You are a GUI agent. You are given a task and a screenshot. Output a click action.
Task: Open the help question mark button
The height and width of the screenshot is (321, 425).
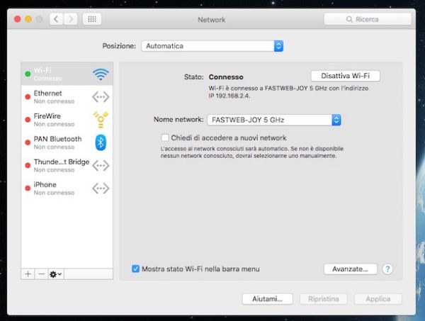(387, 269)
